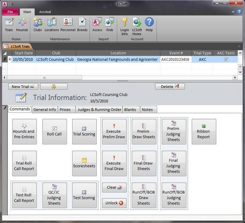Click the Location column header
This screenshot has width=245, height=223.
pos(118,53)
